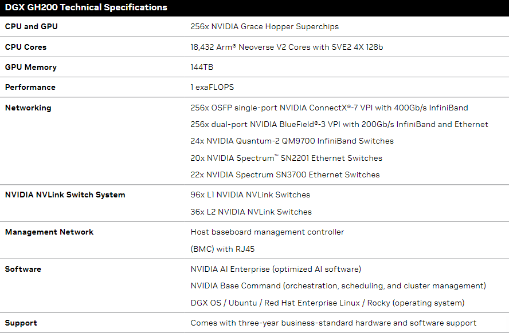Screen dimensions: 509x333
Task: Click '96x L1 NVIDIA NVLink Switches'
Action: click(250, 195)
